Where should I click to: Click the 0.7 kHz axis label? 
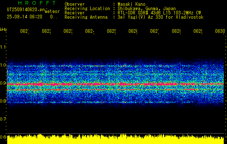click(3, 119)
